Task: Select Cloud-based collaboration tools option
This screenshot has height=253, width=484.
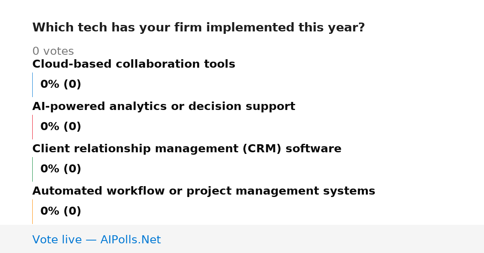Action: [x=134, y=64]
